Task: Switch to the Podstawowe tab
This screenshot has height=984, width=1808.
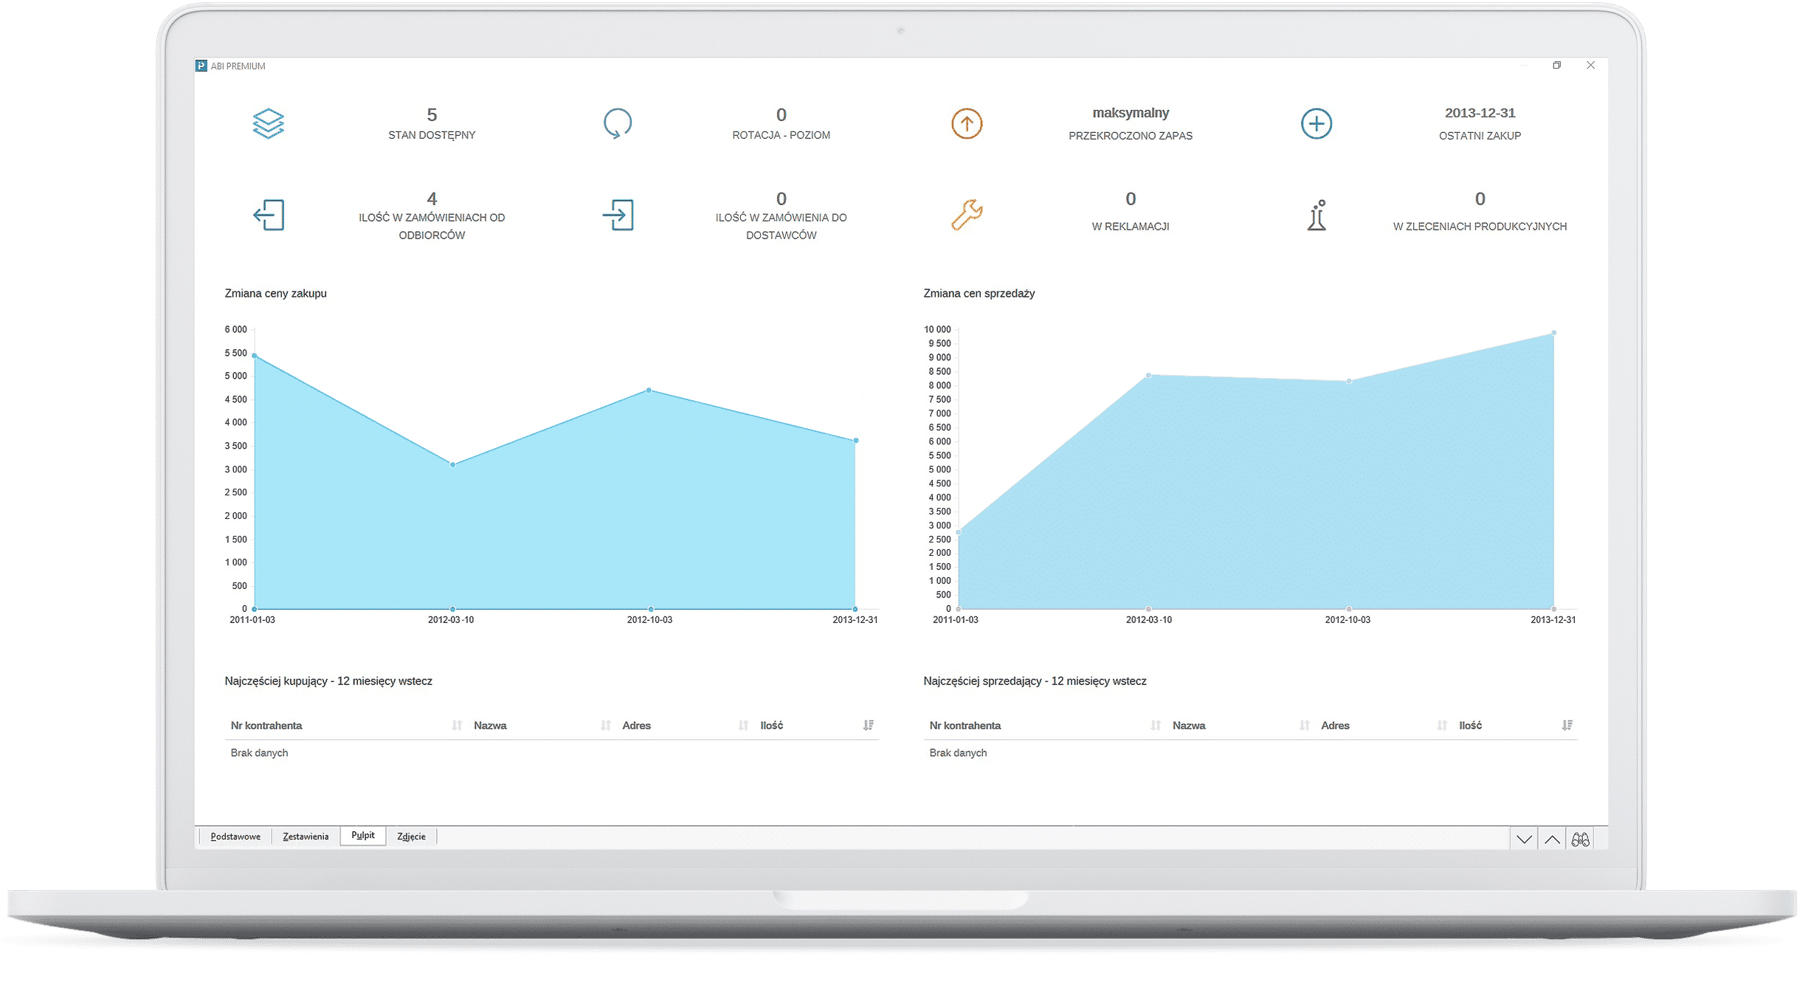Action: (x=235, y=836)
